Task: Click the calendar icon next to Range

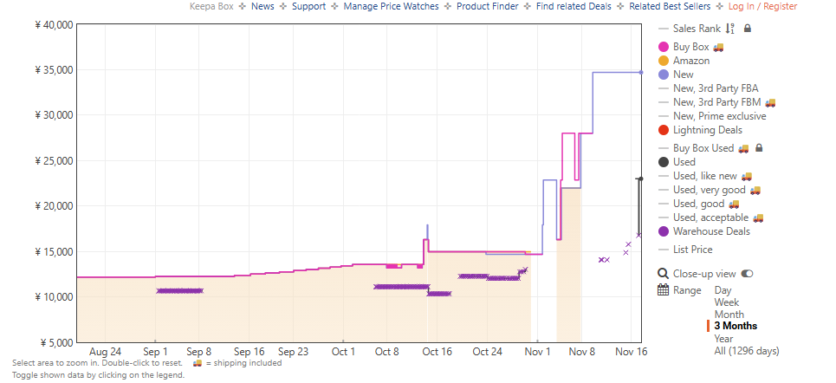Action: 664,290
